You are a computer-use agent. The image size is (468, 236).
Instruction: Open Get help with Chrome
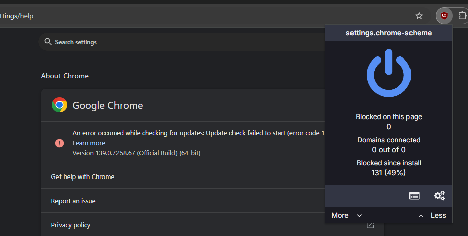[83, 177]
